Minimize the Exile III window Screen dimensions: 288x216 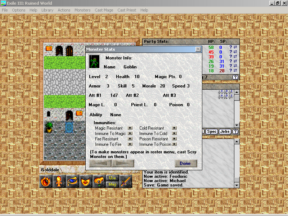272,3
